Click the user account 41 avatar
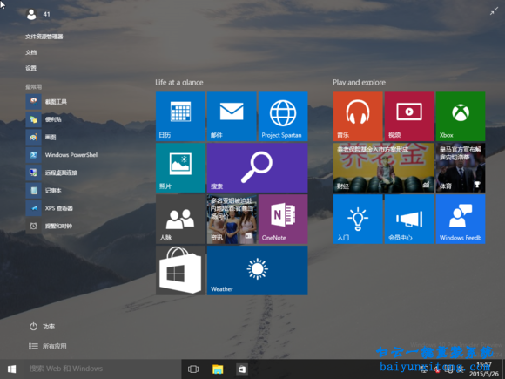 click(x=31, y=14)
